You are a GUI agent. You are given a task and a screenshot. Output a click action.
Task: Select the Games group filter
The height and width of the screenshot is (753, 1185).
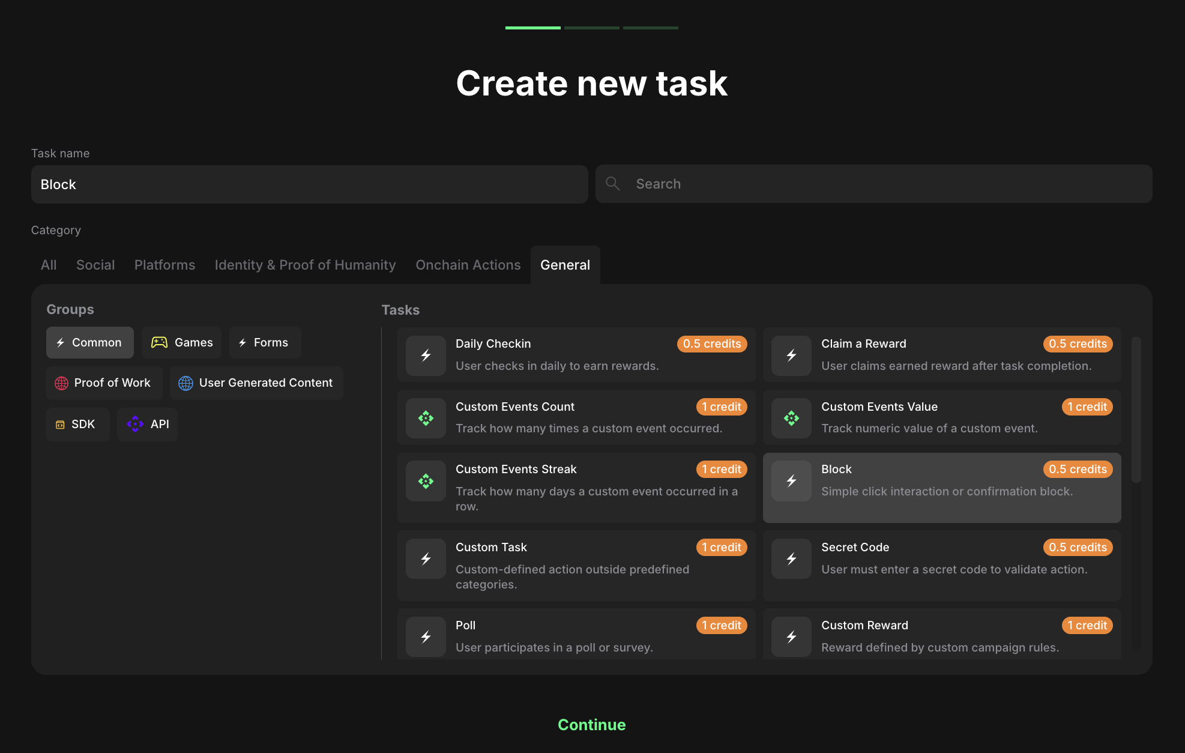(182, 342)
